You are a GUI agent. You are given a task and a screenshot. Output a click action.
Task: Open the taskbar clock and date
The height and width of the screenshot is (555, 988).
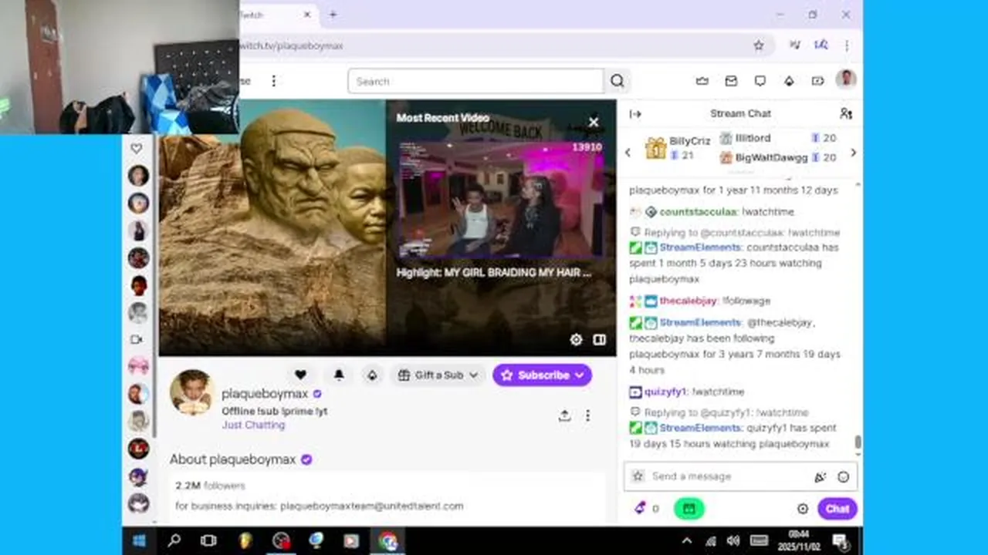799,541
